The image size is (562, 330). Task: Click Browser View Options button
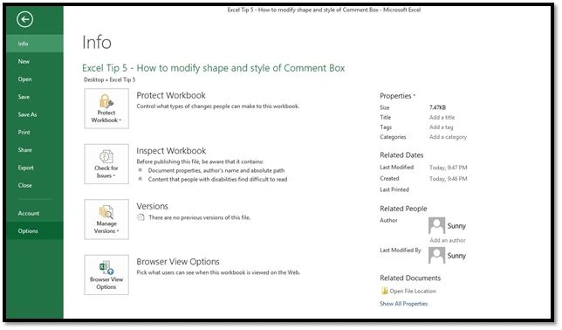[106, 275]
